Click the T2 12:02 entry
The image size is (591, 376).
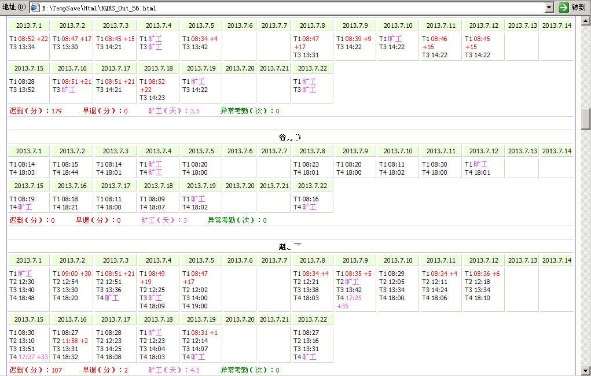tap(195, 290)
